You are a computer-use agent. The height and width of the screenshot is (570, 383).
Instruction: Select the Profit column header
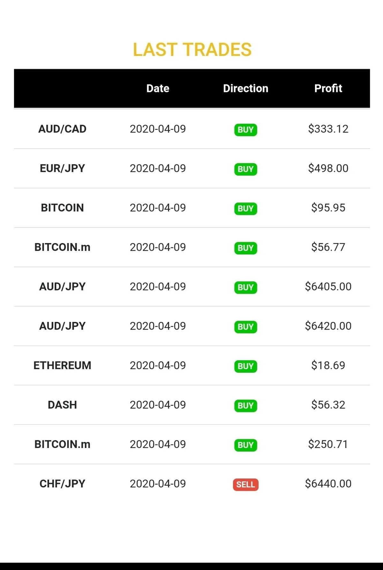328,88
